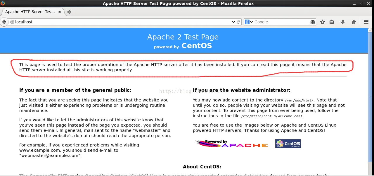Click the binoculars search icon
This screenshot has height=176, width=374.
click(313, 22)
